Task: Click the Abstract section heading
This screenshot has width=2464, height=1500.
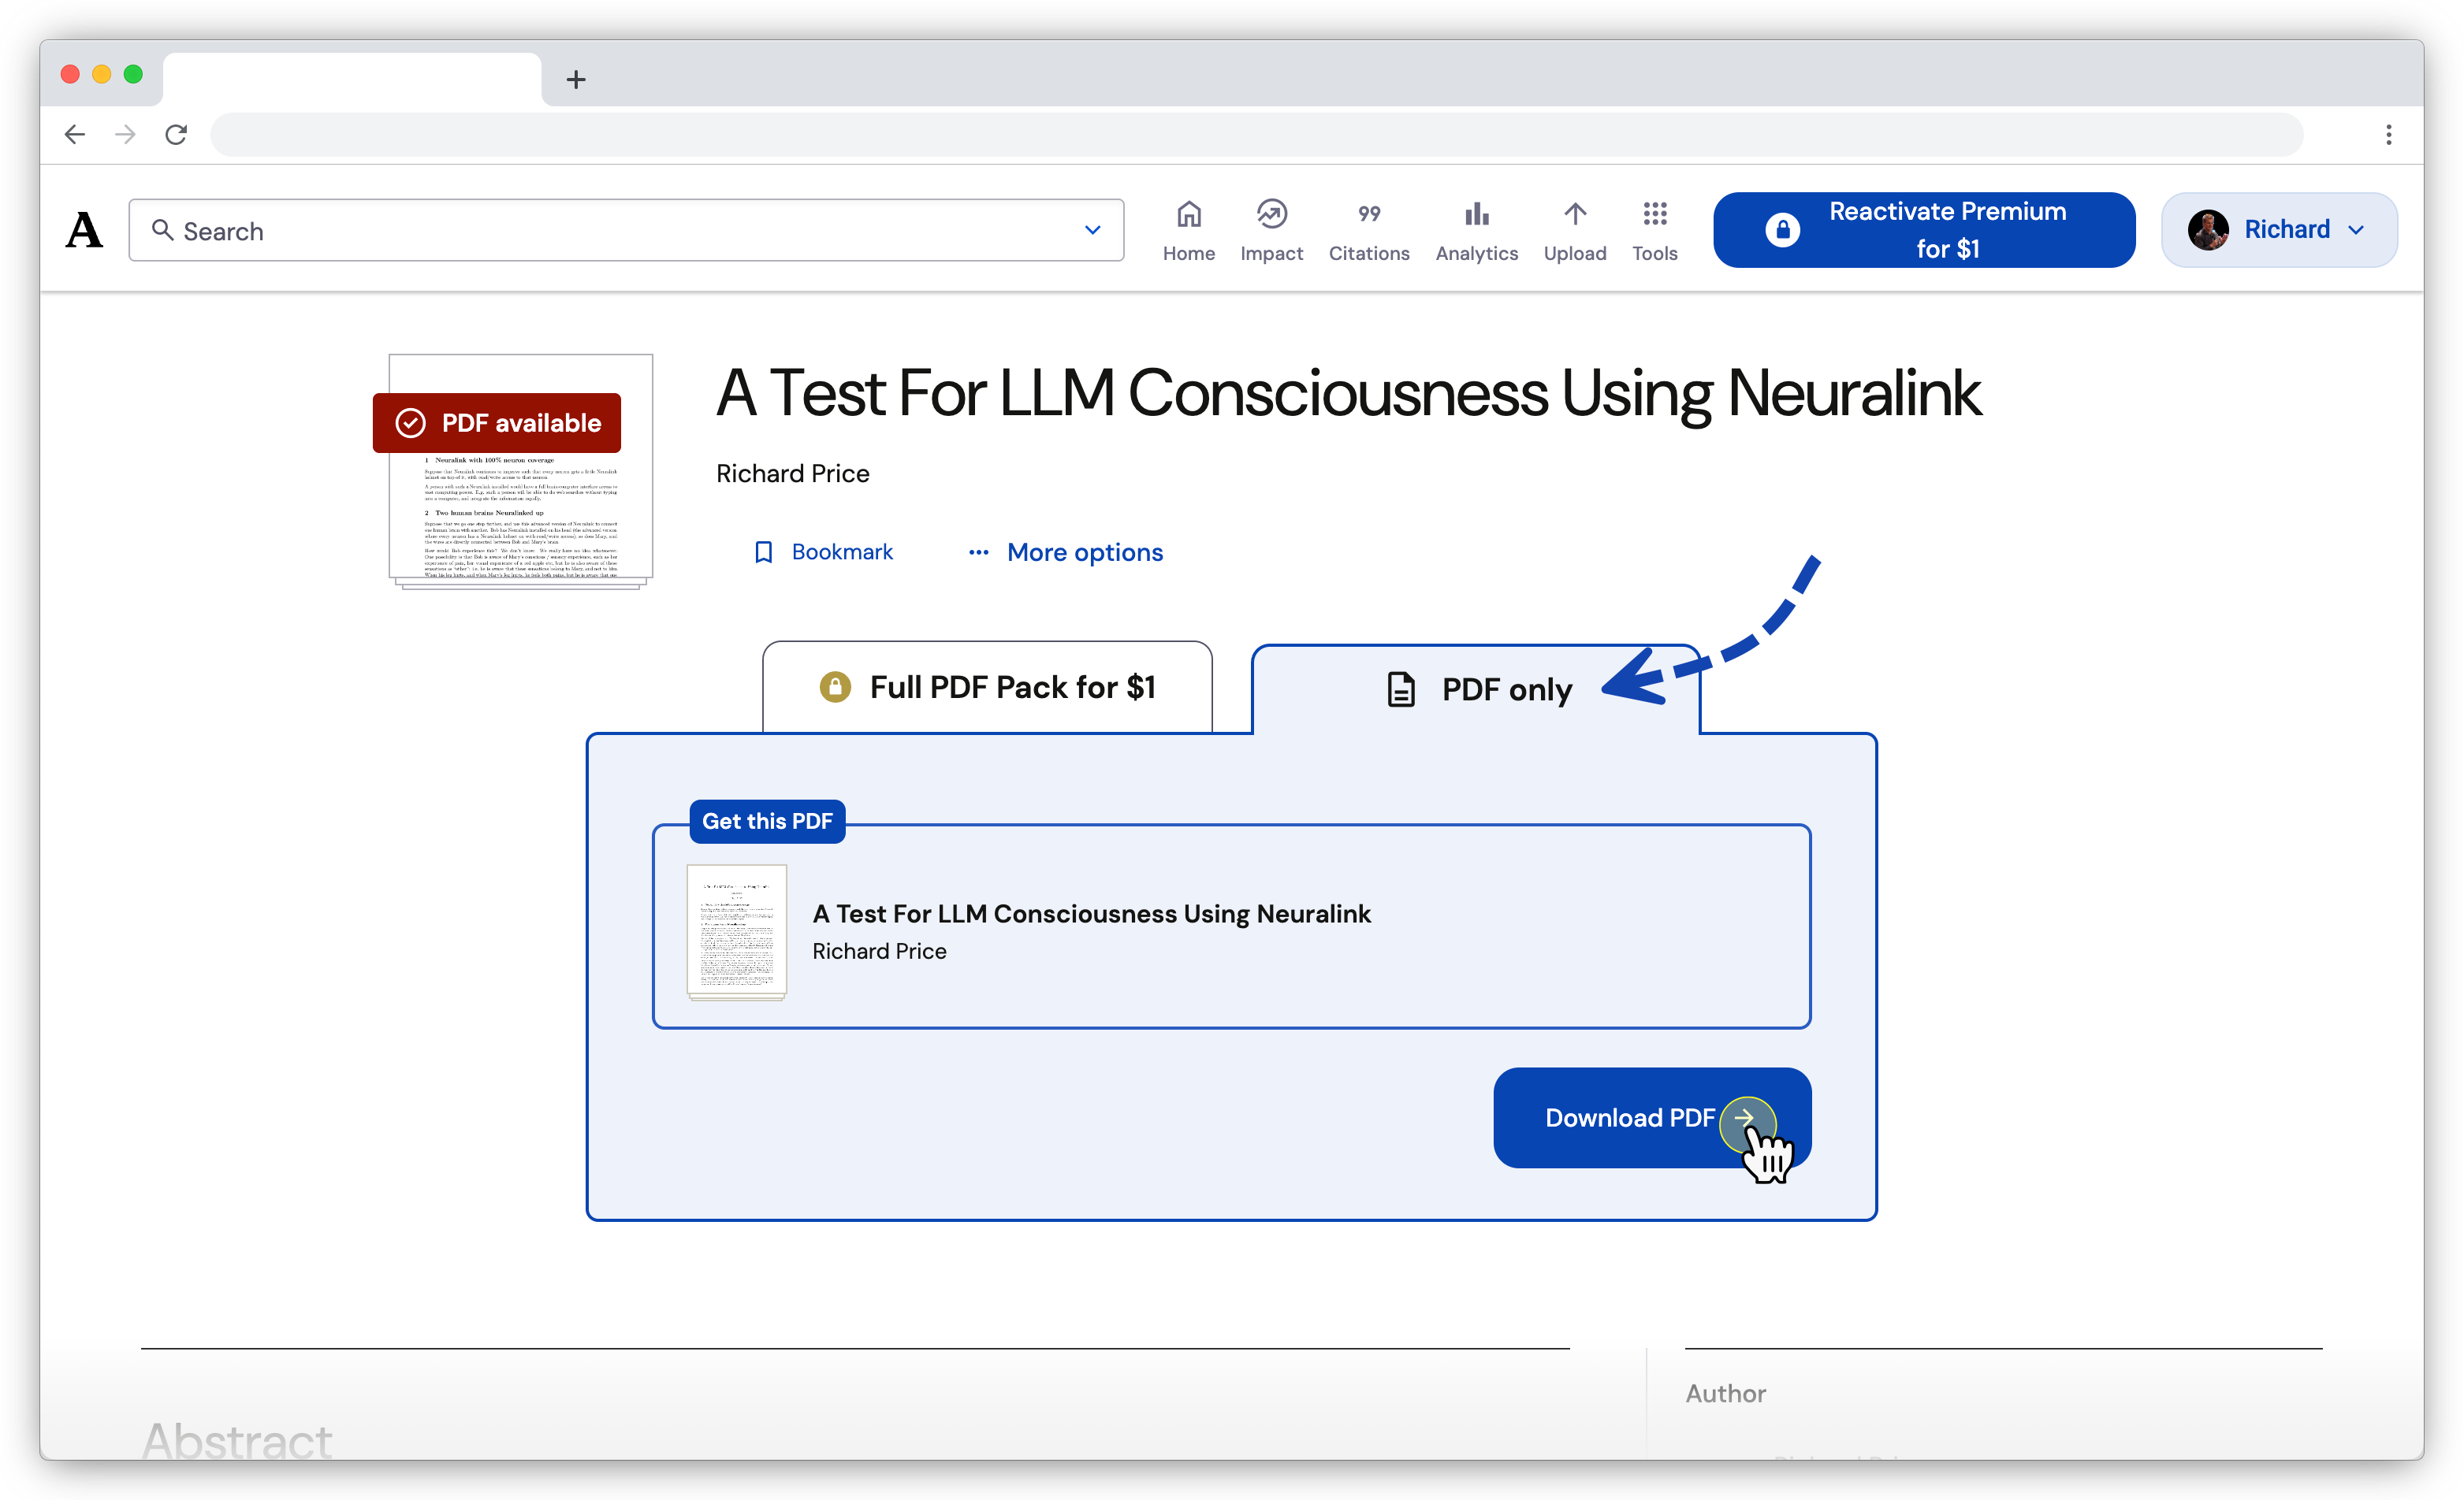Action: pos(237,1440)
